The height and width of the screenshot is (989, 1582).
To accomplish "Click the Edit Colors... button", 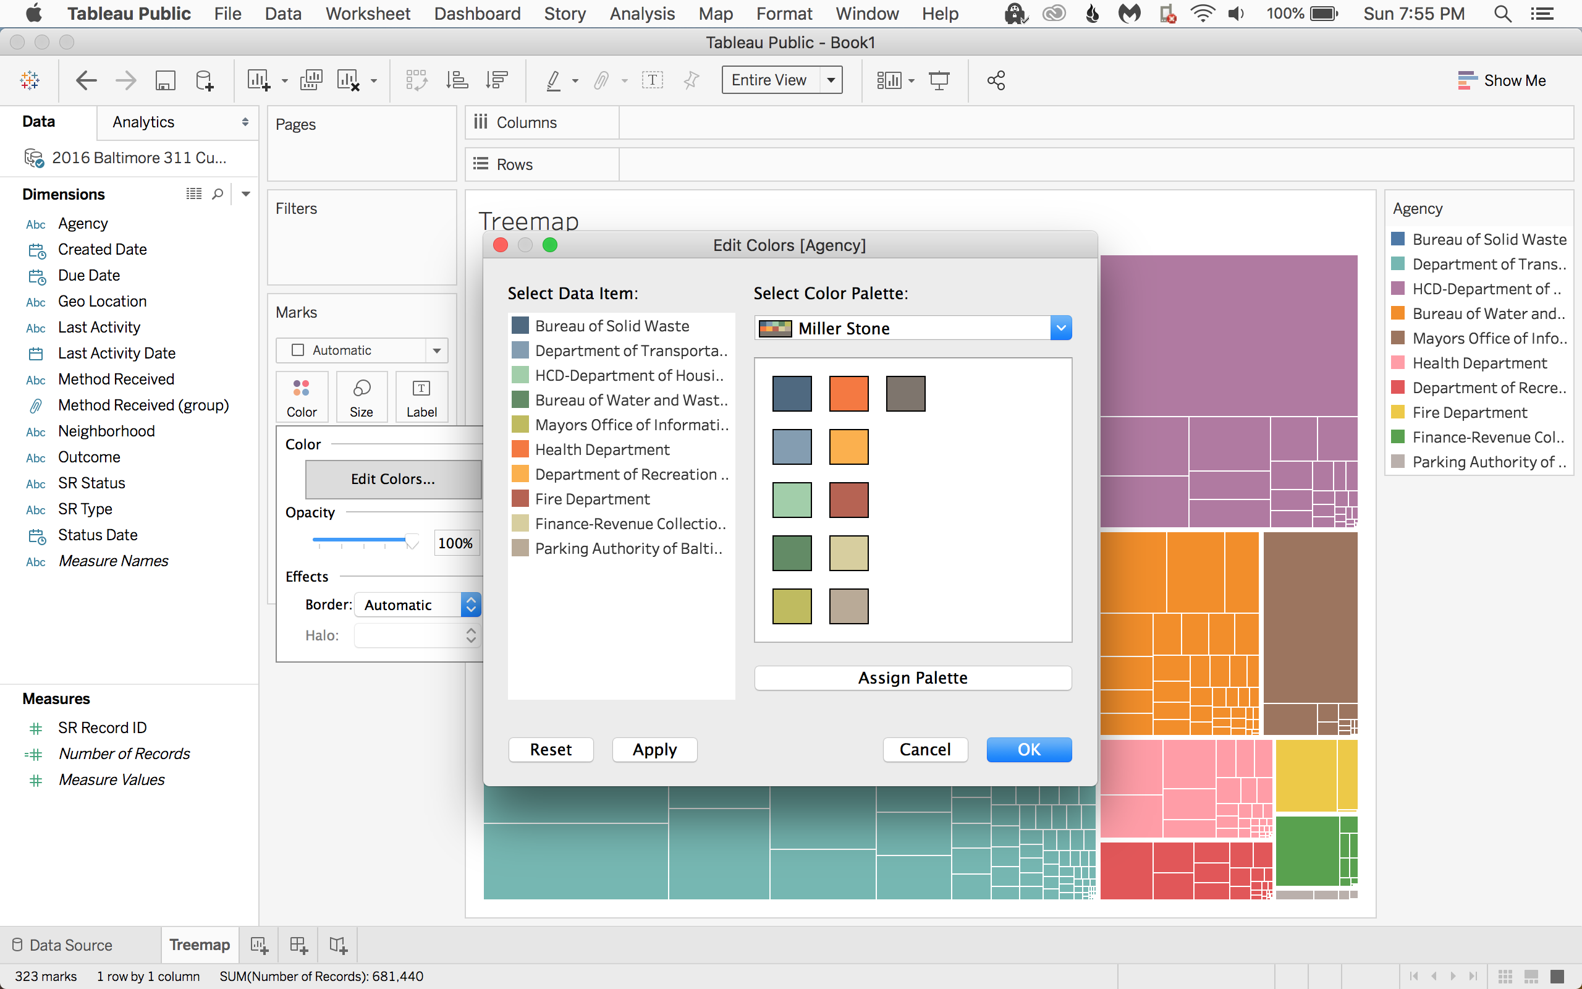I will pos(393,480).
